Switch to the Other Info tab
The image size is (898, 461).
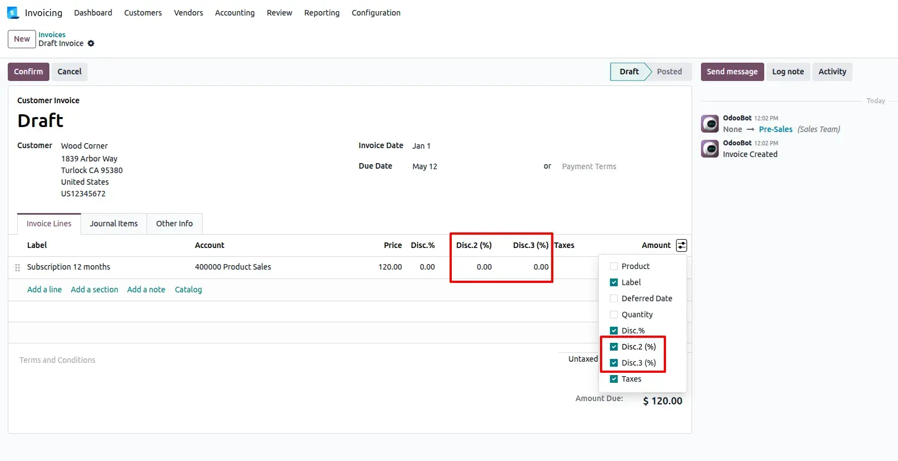coord(174,224)
